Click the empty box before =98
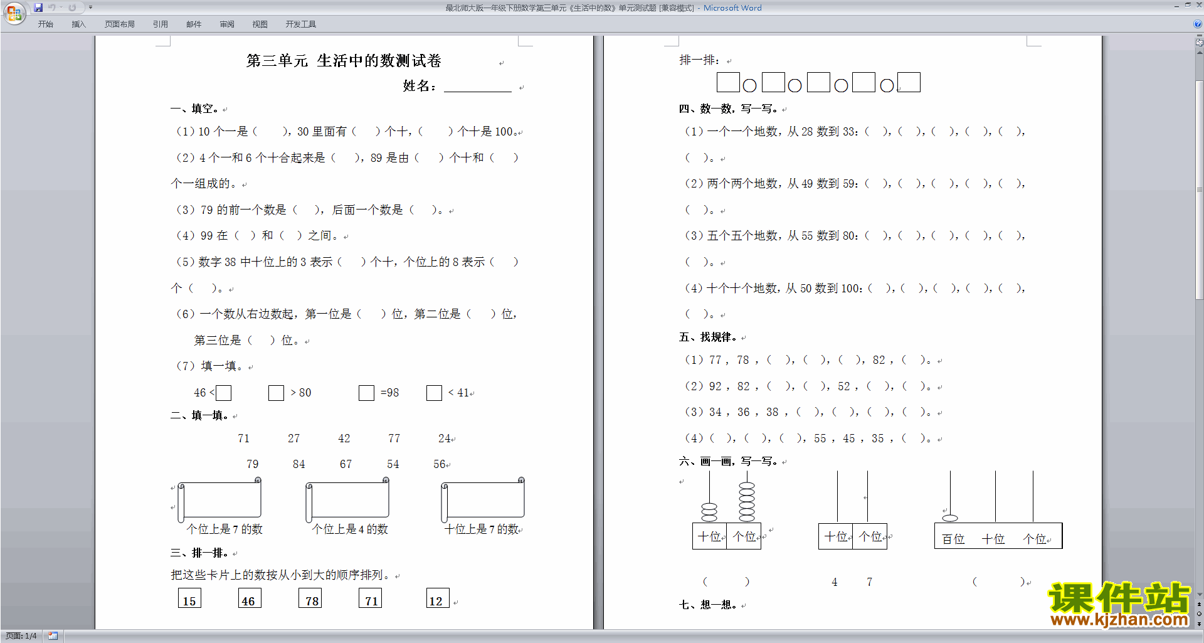The image size is (1204, 643). pyautogui.click(x=366, y=393)
